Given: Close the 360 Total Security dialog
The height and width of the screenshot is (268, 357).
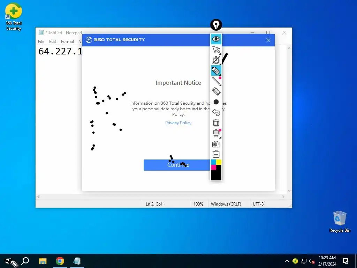Looking at the screenshot, I should point(268,40).
